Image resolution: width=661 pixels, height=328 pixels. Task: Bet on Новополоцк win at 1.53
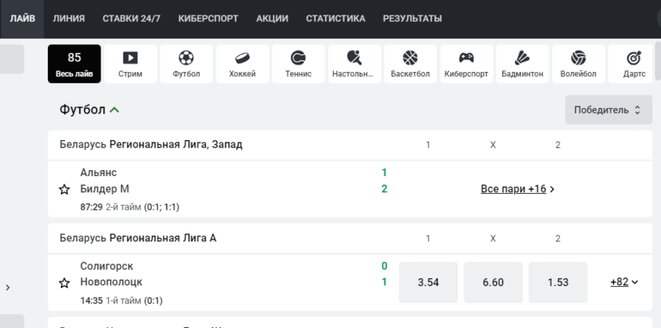[557, 283]
